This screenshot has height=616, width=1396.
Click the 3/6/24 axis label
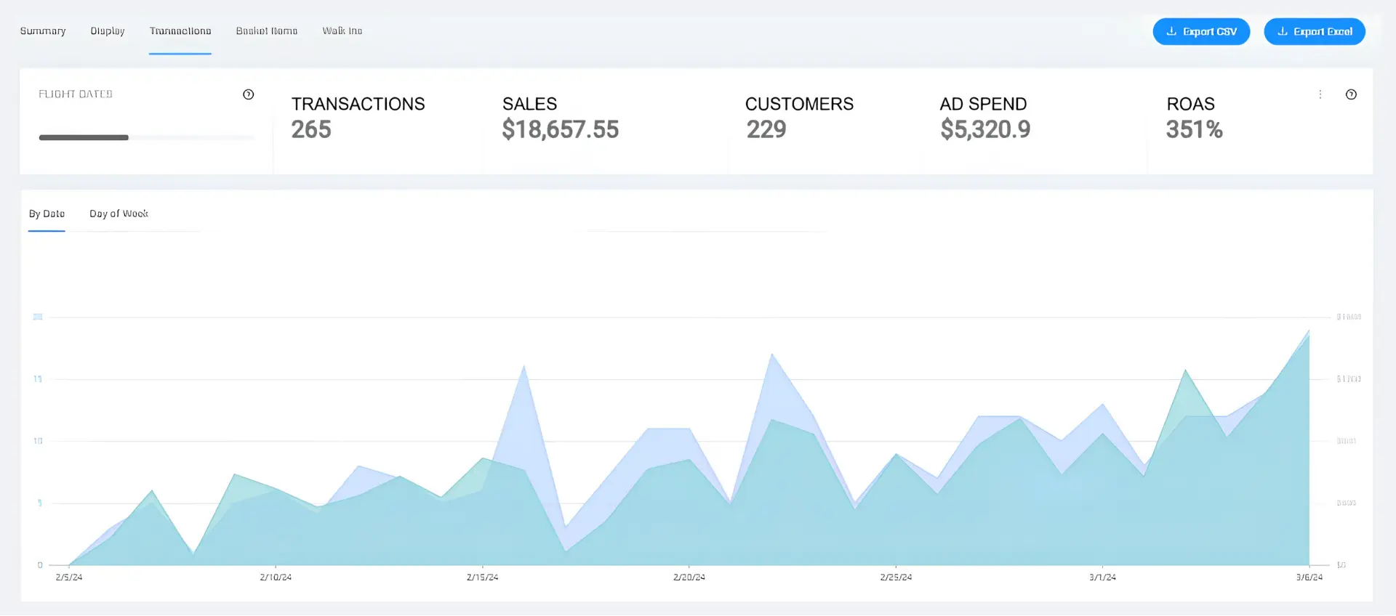[x=1309, y=577]
